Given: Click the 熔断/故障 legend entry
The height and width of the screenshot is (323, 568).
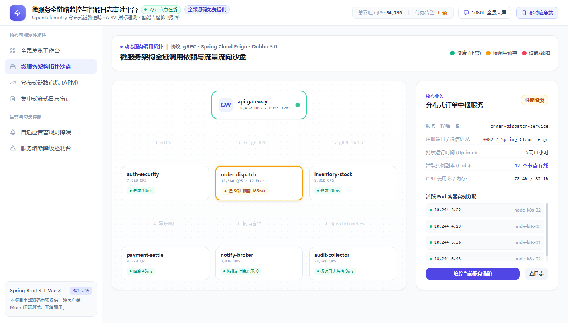Looking at the screenshot, I should [536, 53].
